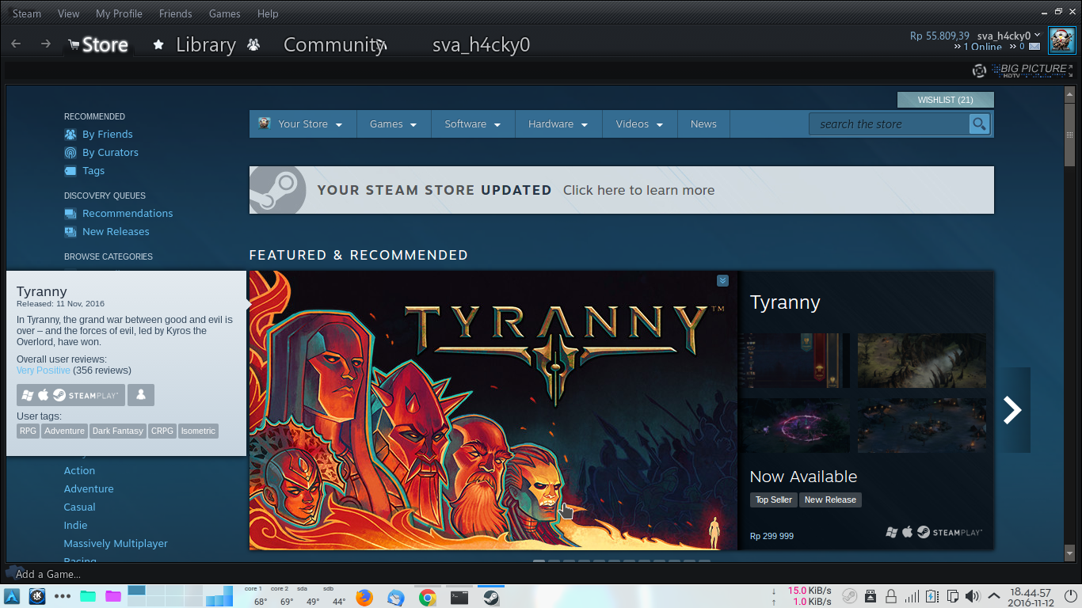Click the first Tyranny screenshot thumbnail

coord(794,360)
